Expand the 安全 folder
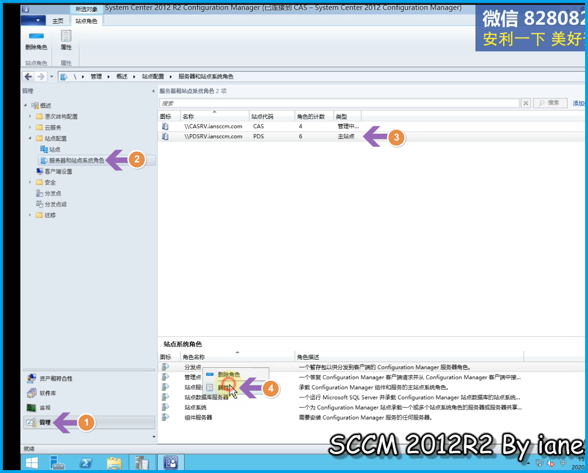Screen dimensions: 588x473 point(31,182)
